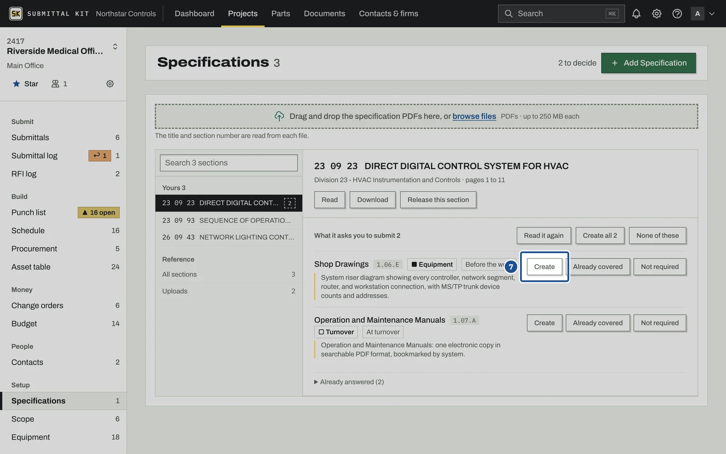Open the settings gear in top bar
This screenshot has width=726, height=454.
pos(657,14)
